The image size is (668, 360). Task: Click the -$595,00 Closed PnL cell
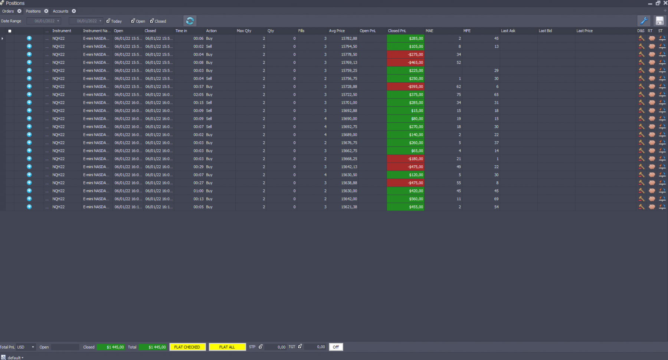(406, 86)
